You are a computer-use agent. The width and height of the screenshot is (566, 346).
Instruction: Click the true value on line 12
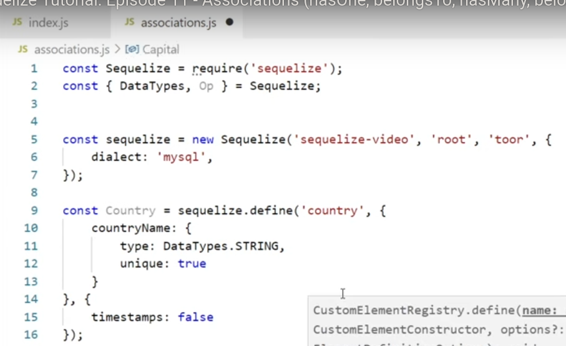pyautogui.click(x=192, y=264)
